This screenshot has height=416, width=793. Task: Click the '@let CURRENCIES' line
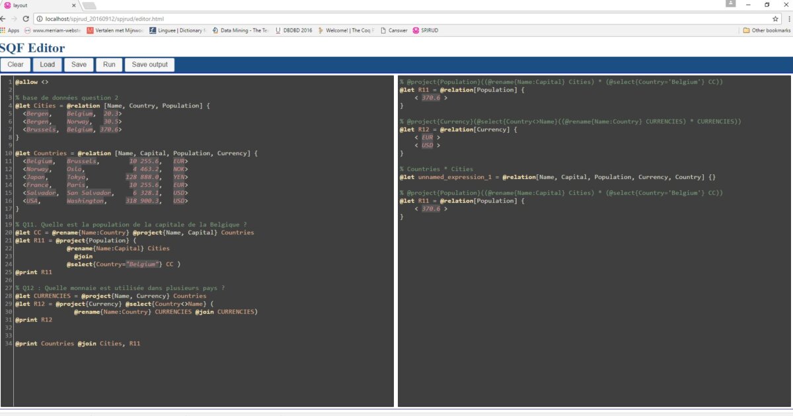pyautogui.click(x=110, y=296)
